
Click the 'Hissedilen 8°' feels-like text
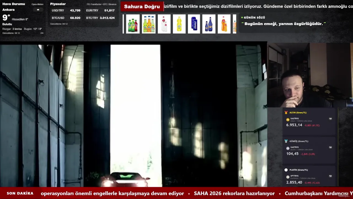[20, 19]
